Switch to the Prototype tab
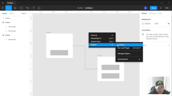Viewport: 172px width, 96px height. 152,13
